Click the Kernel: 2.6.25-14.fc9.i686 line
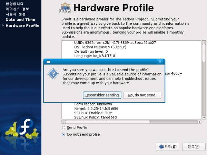Viewport: 207px width, 155px height. 96,108
